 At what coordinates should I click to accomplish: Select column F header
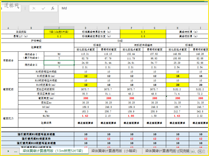[x=132, y=28]
